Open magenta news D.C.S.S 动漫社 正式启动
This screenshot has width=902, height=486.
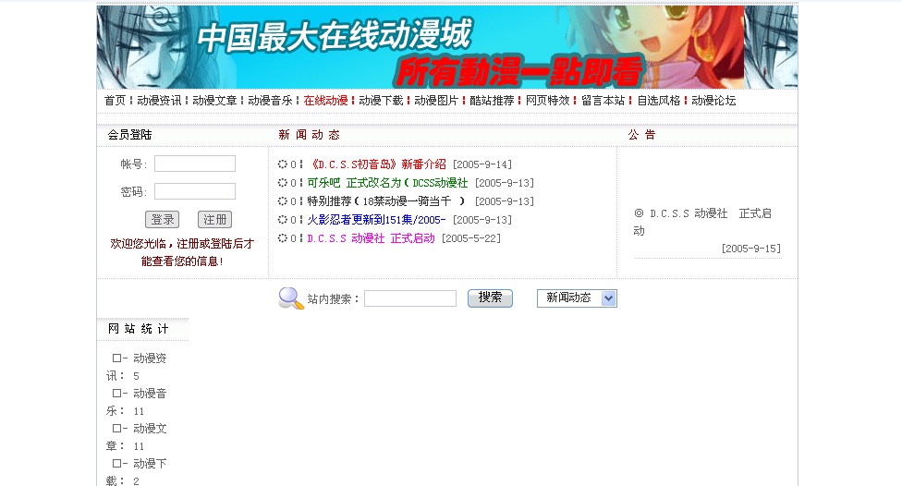coord(371,238)
